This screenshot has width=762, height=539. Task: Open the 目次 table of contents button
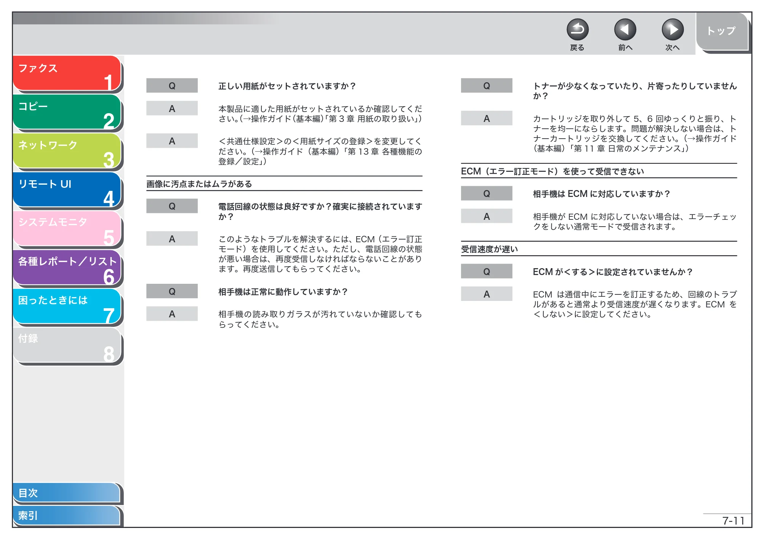coord(67,493)
